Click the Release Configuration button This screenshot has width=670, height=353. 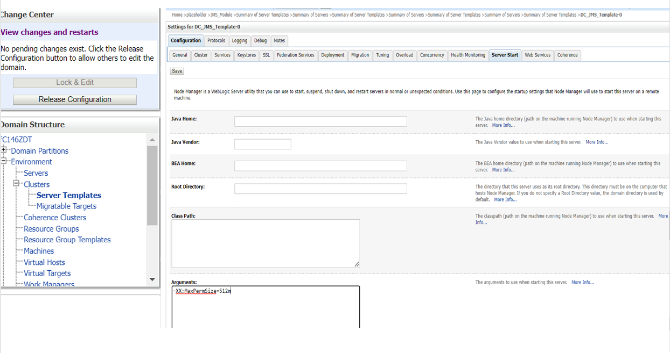[x=75, y=99]
